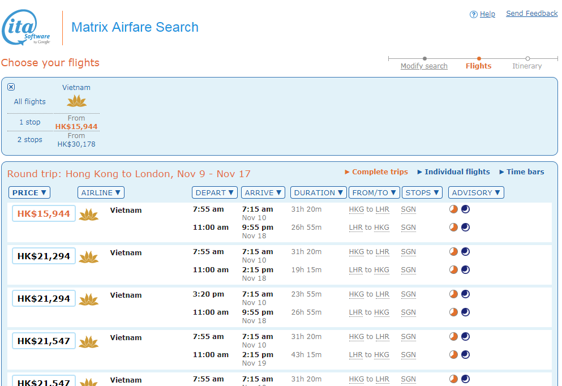The width and height of the screenshot is (562, 386).
Task: Click the Modify search progress dot
Action: pyautogui.click(x=424, y=58)
